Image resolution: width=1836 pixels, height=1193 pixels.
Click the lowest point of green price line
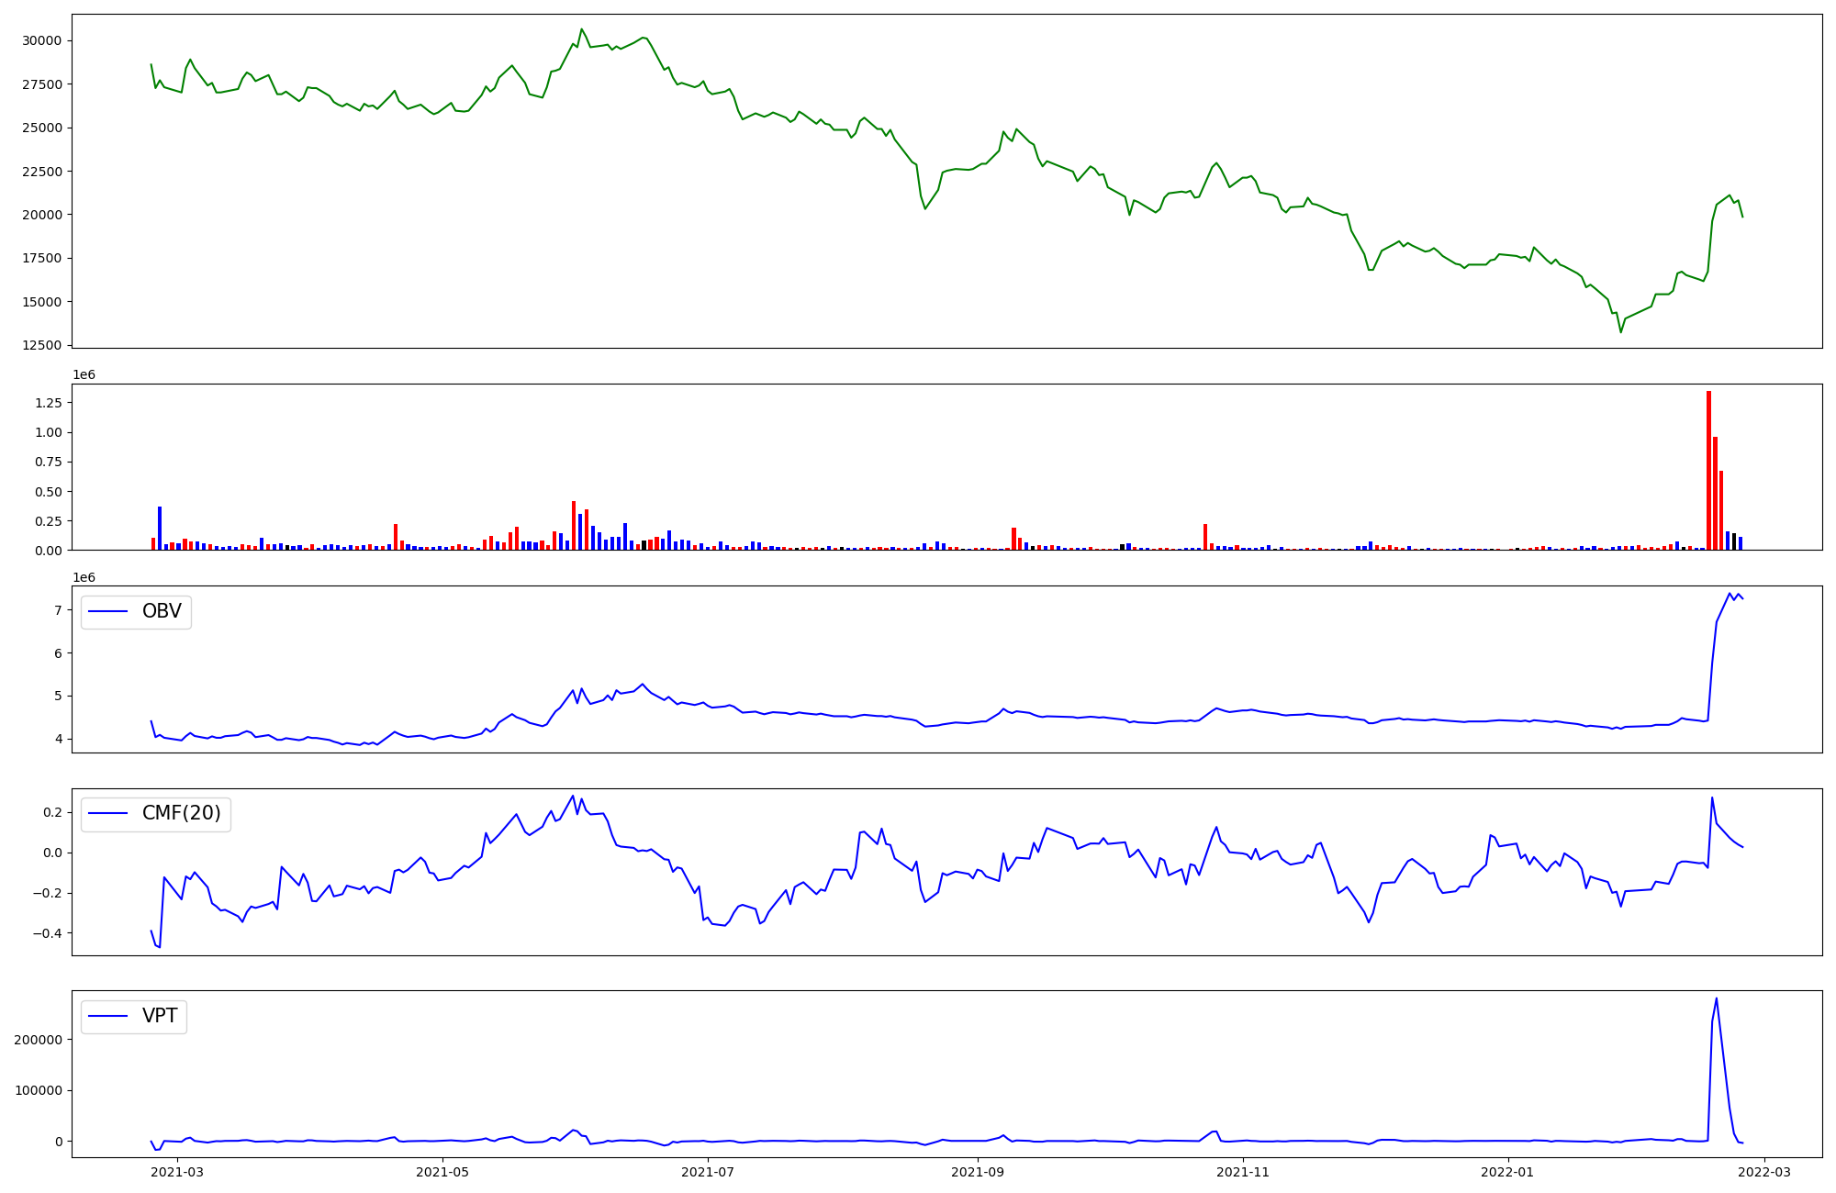tap(1620, 331)
